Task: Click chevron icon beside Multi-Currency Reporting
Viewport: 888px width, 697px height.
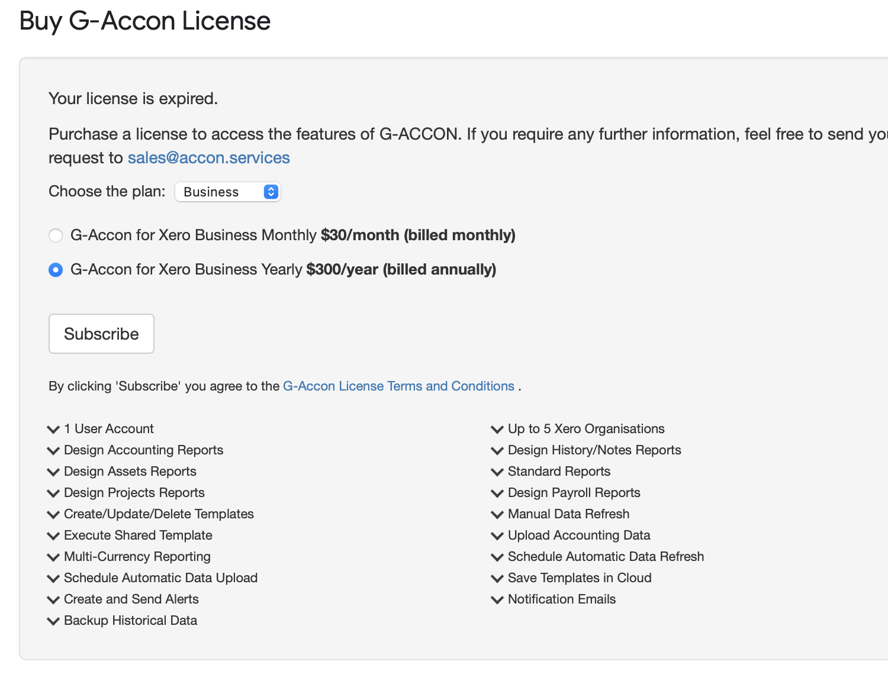Action: pyautogui.click(x=53, y=557)
